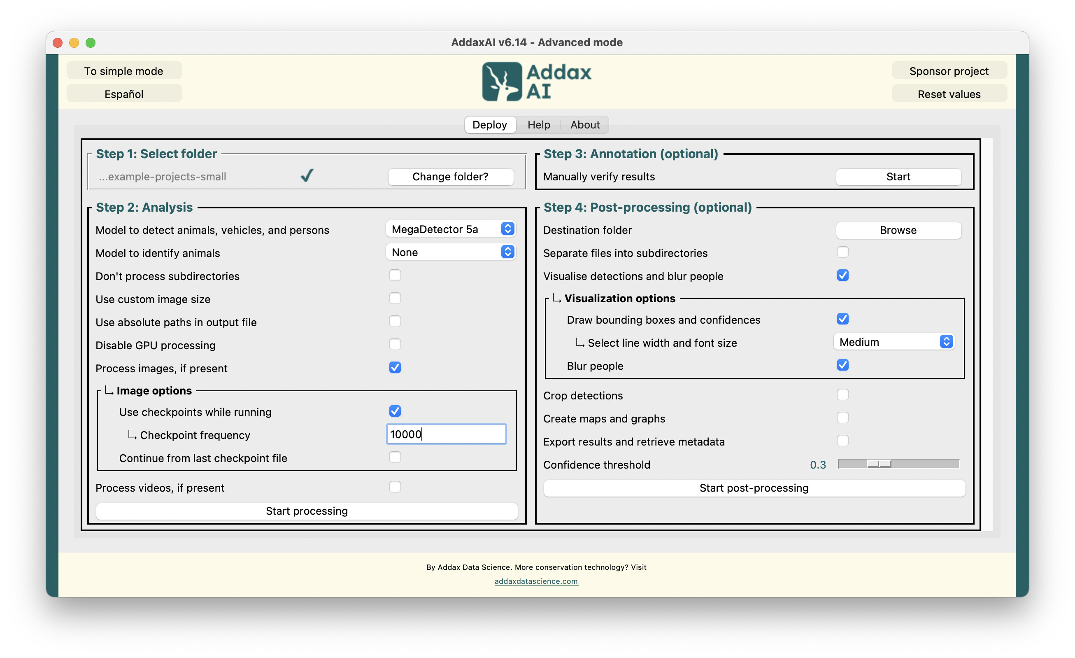The height and width of the screenshot is (658, 1075).
Task: Click the folder-selected checkmark icon
Action: tap(307, 175)
